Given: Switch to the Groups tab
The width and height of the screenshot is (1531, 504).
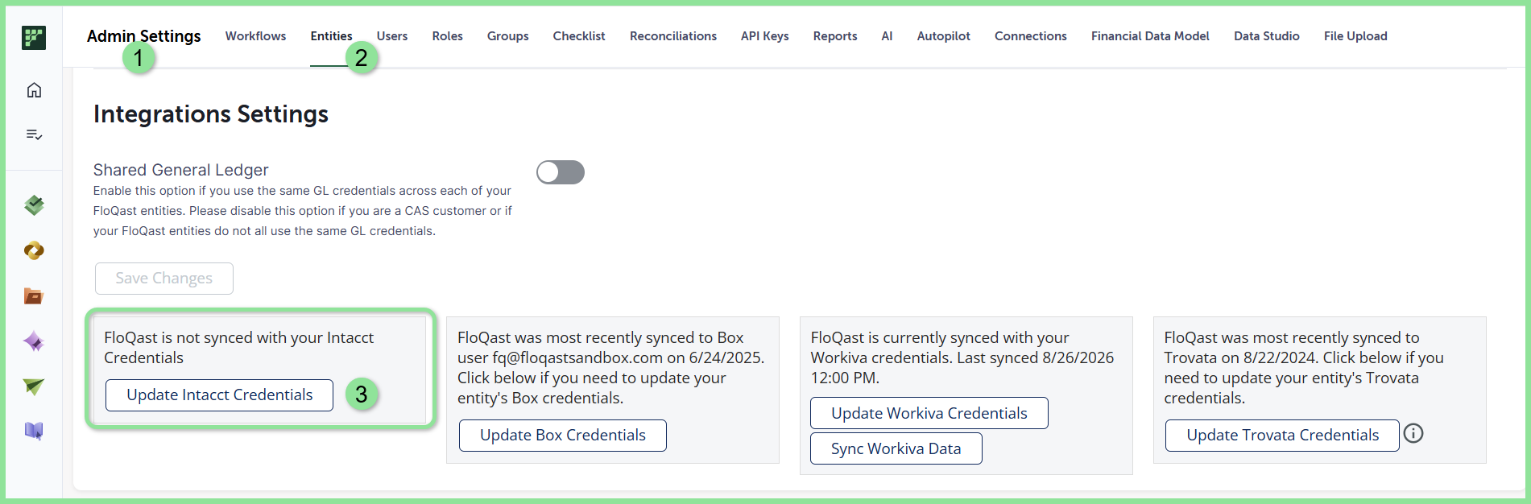Looking at the screenshot, I should [507, 36].
